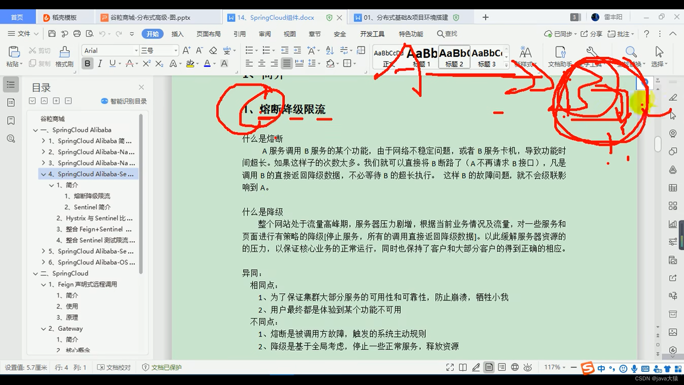Click the web layout globe icon

(x=515, y=367)
